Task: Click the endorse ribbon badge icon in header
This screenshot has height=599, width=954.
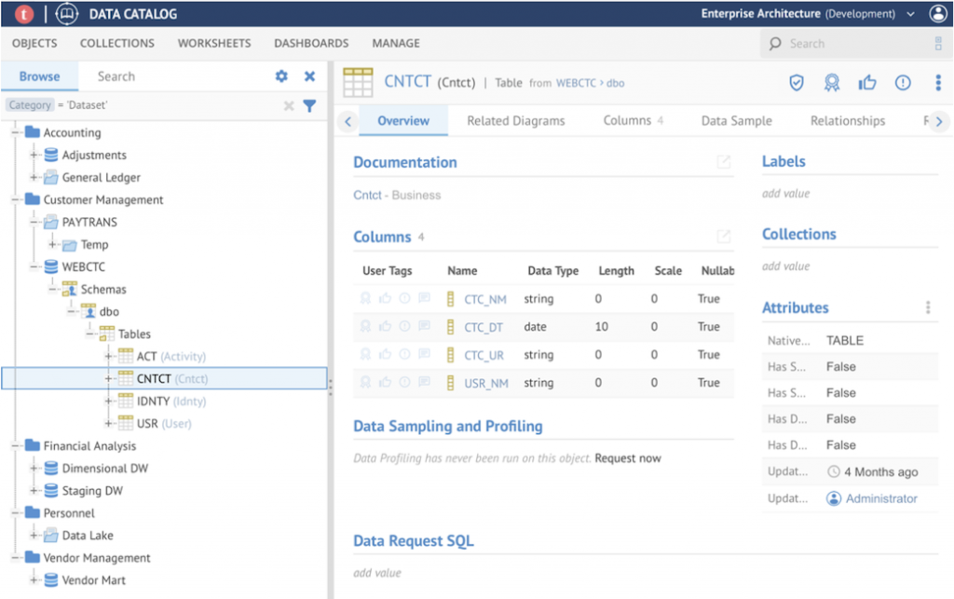Action: click(832, 83)
